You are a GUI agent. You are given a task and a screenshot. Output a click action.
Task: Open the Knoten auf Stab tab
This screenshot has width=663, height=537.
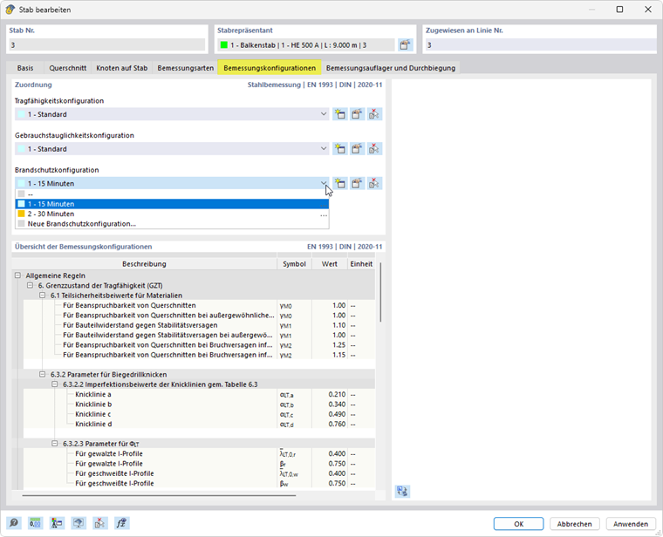(122, 68)
